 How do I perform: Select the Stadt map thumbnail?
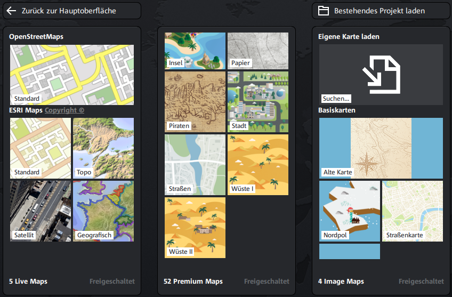point(258,102)
